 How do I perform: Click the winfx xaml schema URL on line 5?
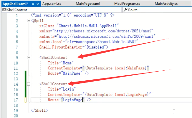tap(106, 36)
